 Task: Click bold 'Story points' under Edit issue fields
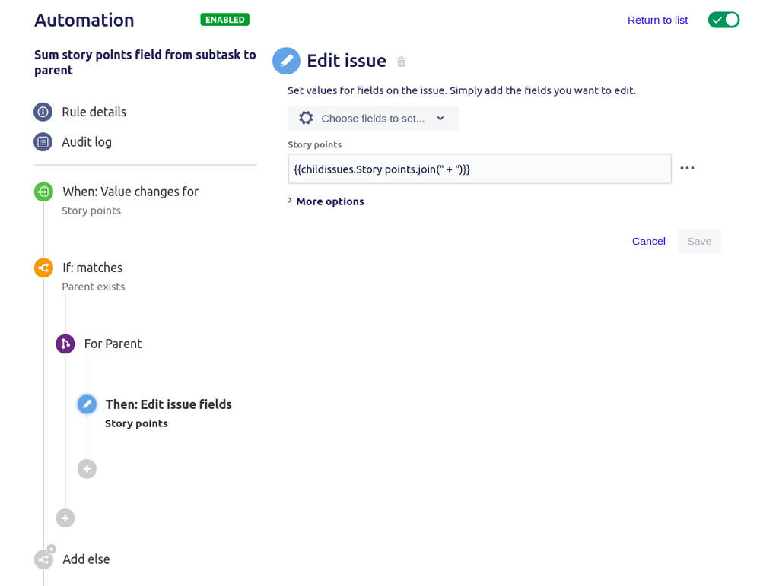(136, 424)
